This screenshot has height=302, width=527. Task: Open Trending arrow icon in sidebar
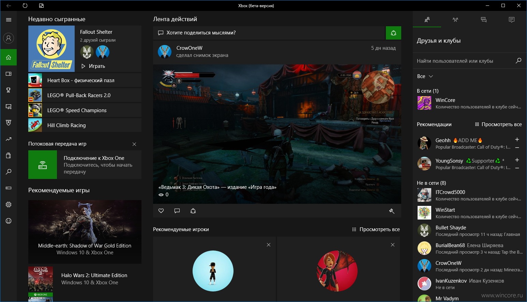[9, 139]
